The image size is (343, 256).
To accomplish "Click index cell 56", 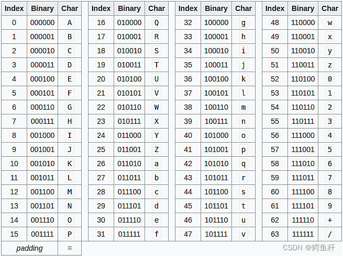I will tap(275, 135).
